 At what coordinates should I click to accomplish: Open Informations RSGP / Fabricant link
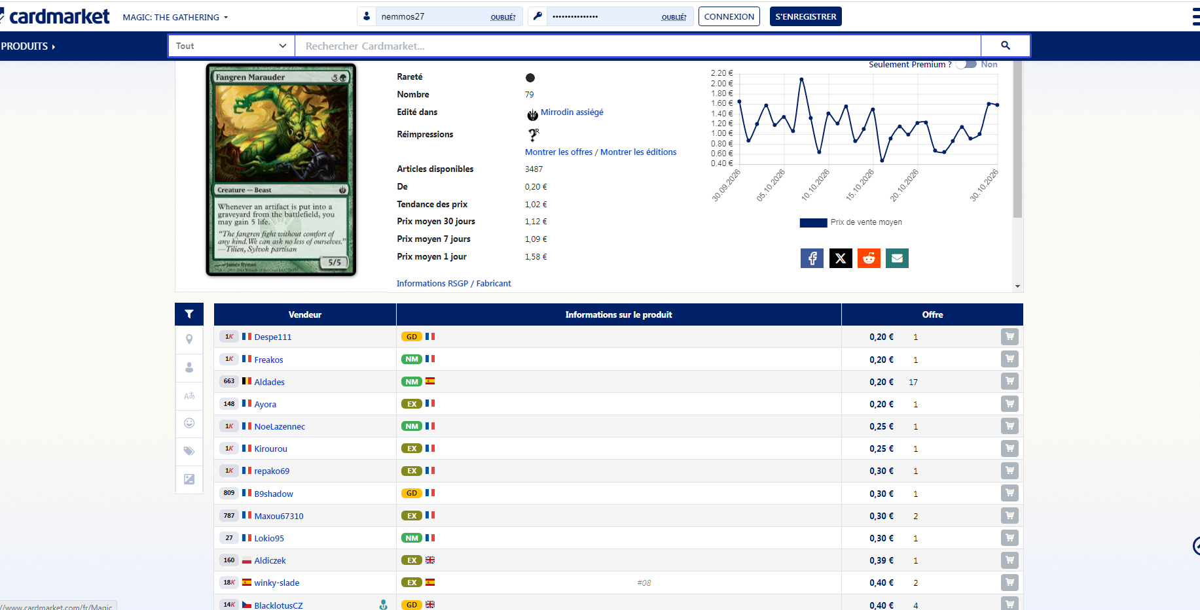point(454,283)
